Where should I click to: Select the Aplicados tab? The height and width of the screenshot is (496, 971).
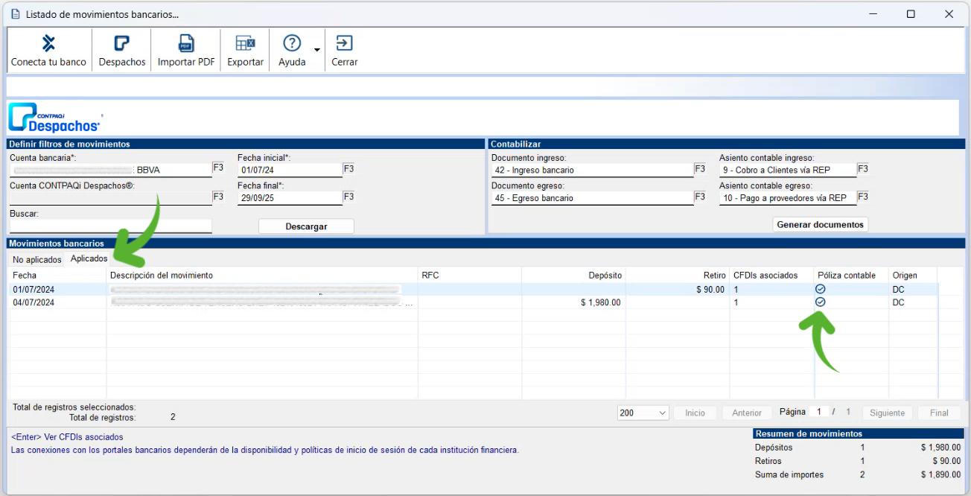pyautogui.click(x=89, y=259)
